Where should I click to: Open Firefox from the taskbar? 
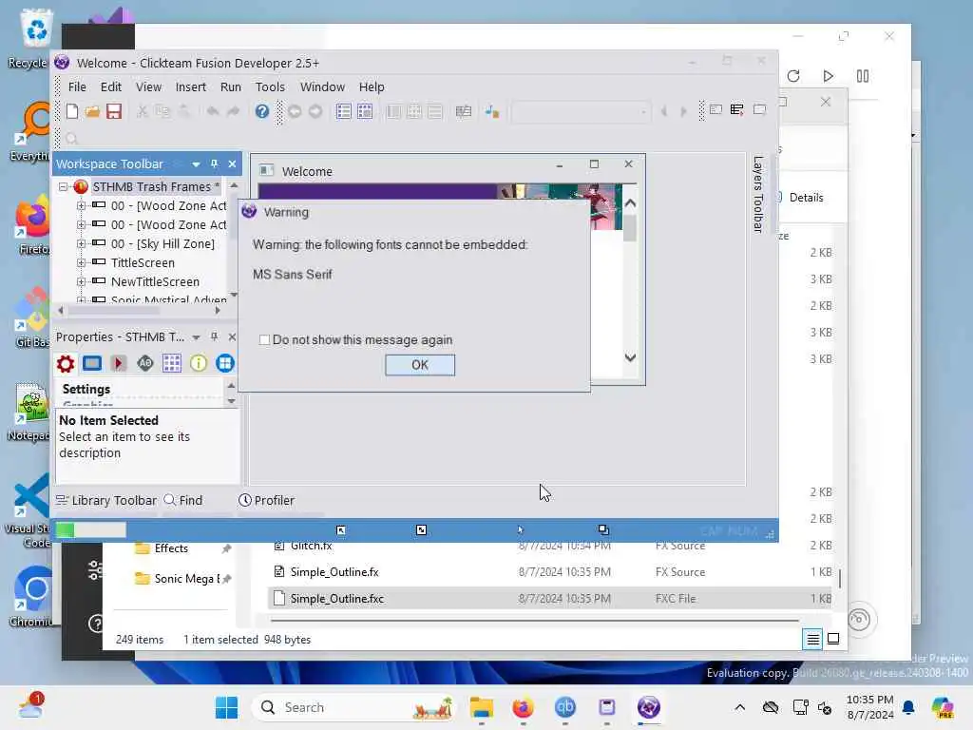(524, 707)
